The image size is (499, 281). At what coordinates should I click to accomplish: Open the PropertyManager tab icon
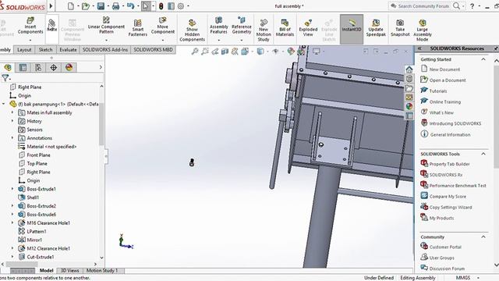pos(23,67)
